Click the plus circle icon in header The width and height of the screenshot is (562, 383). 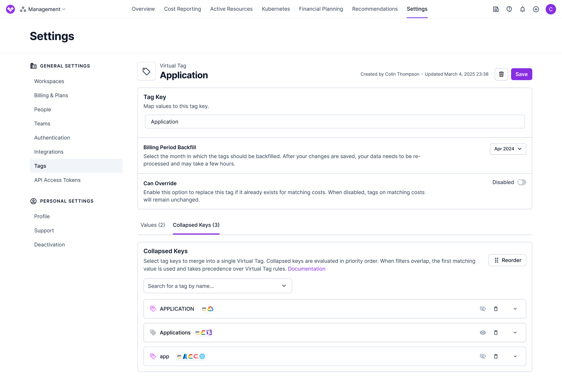tap(536, 9)
